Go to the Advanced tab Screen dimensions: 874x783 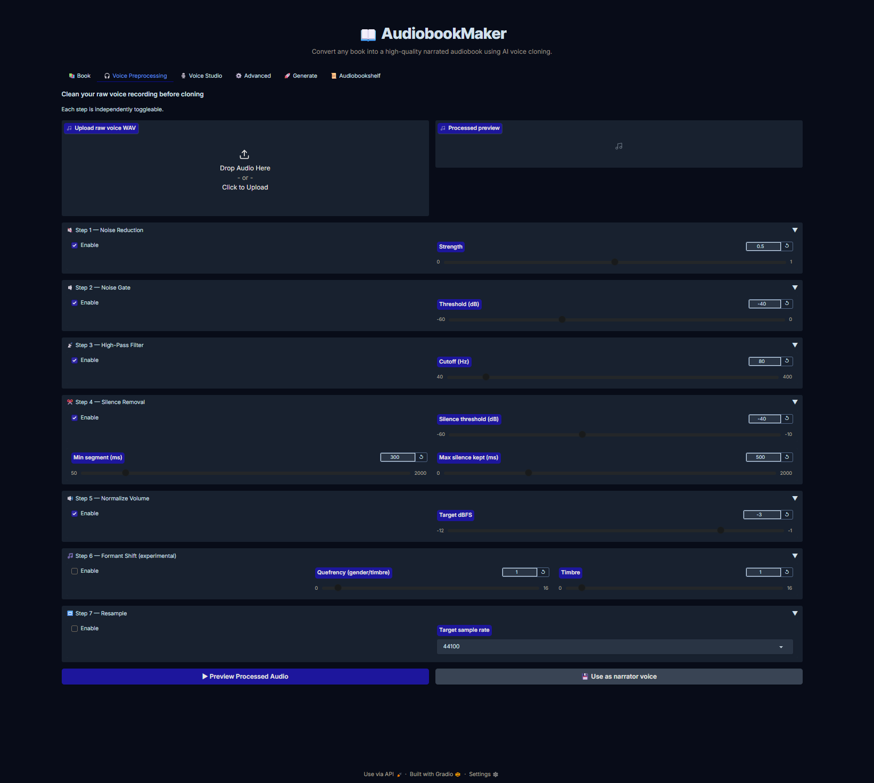pos(253,76)
